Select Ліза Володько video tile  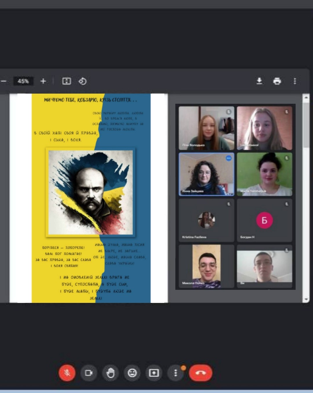(206, 128)
